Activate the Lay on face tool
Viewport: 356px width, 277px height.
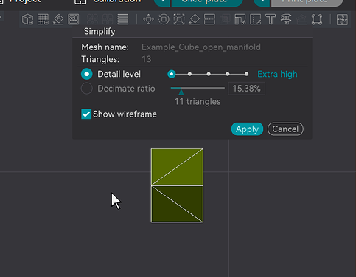click(195, 19)
